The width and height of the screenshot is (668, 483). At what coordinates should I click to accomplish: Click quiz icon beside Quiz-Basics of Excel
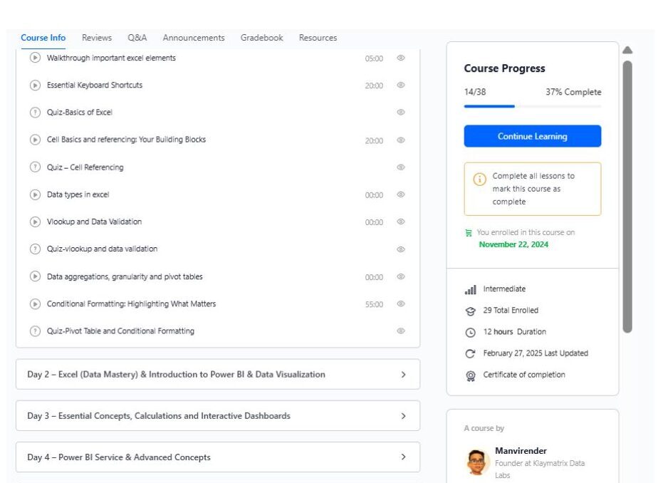[35, 113]
